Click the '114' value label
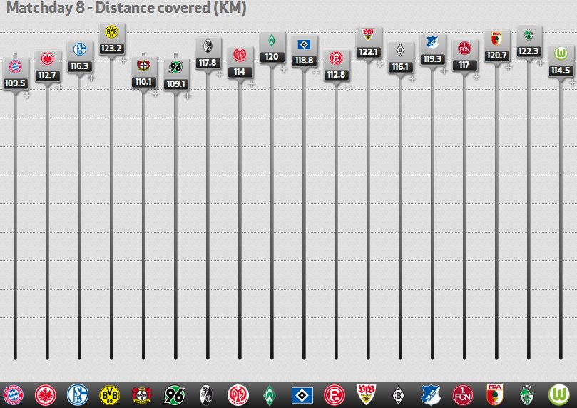 pyautogui.click(x=240, y=72)
